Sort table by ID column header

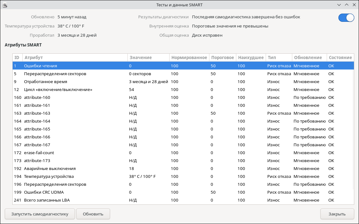[x=17, y=58]
